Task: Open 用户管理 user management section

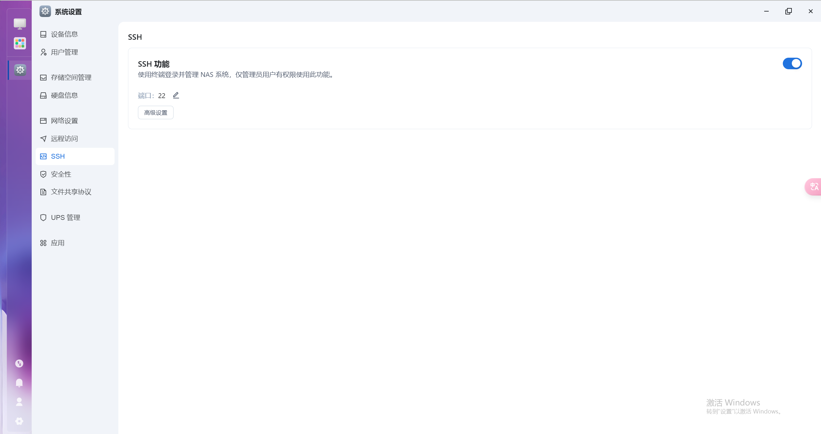Action: click(x=64, y=52)
